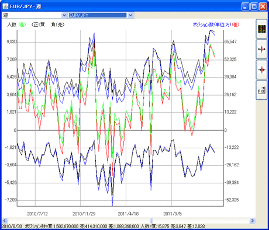The image size is (269, 230).
Task: Click the 2011/4/18 date axis label
Action: [128, 214]
